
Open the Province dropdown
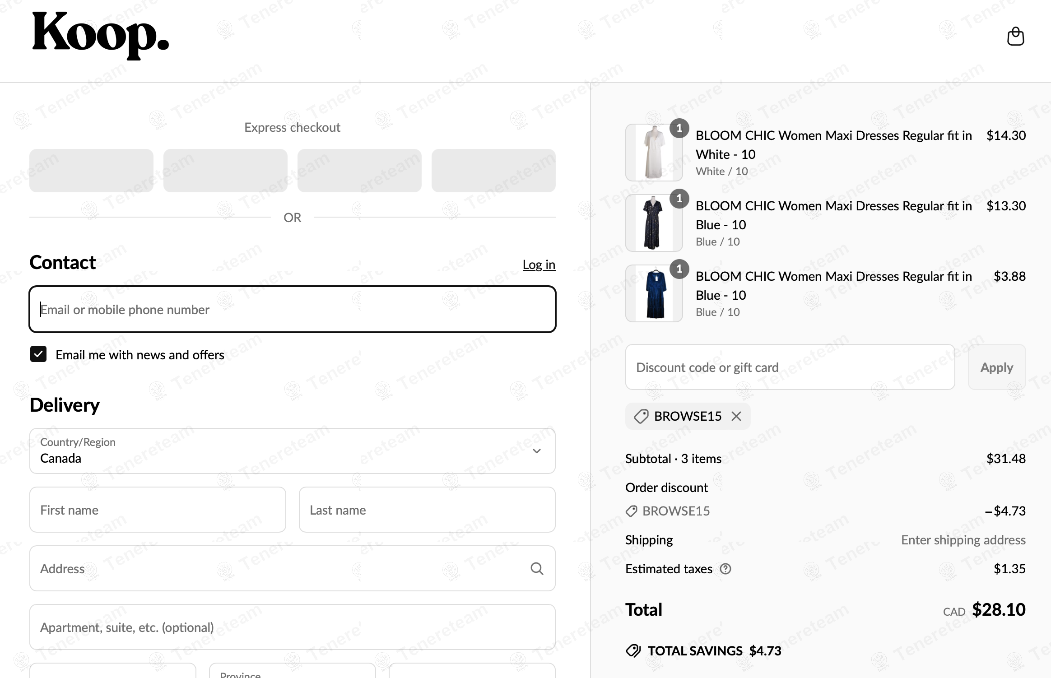click(x=293, y=670)
